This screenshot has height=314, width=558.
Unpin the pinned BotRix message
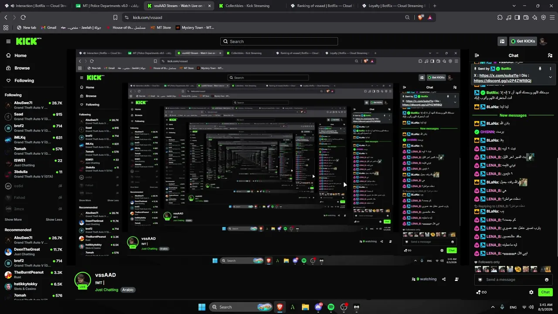[540, 69]
